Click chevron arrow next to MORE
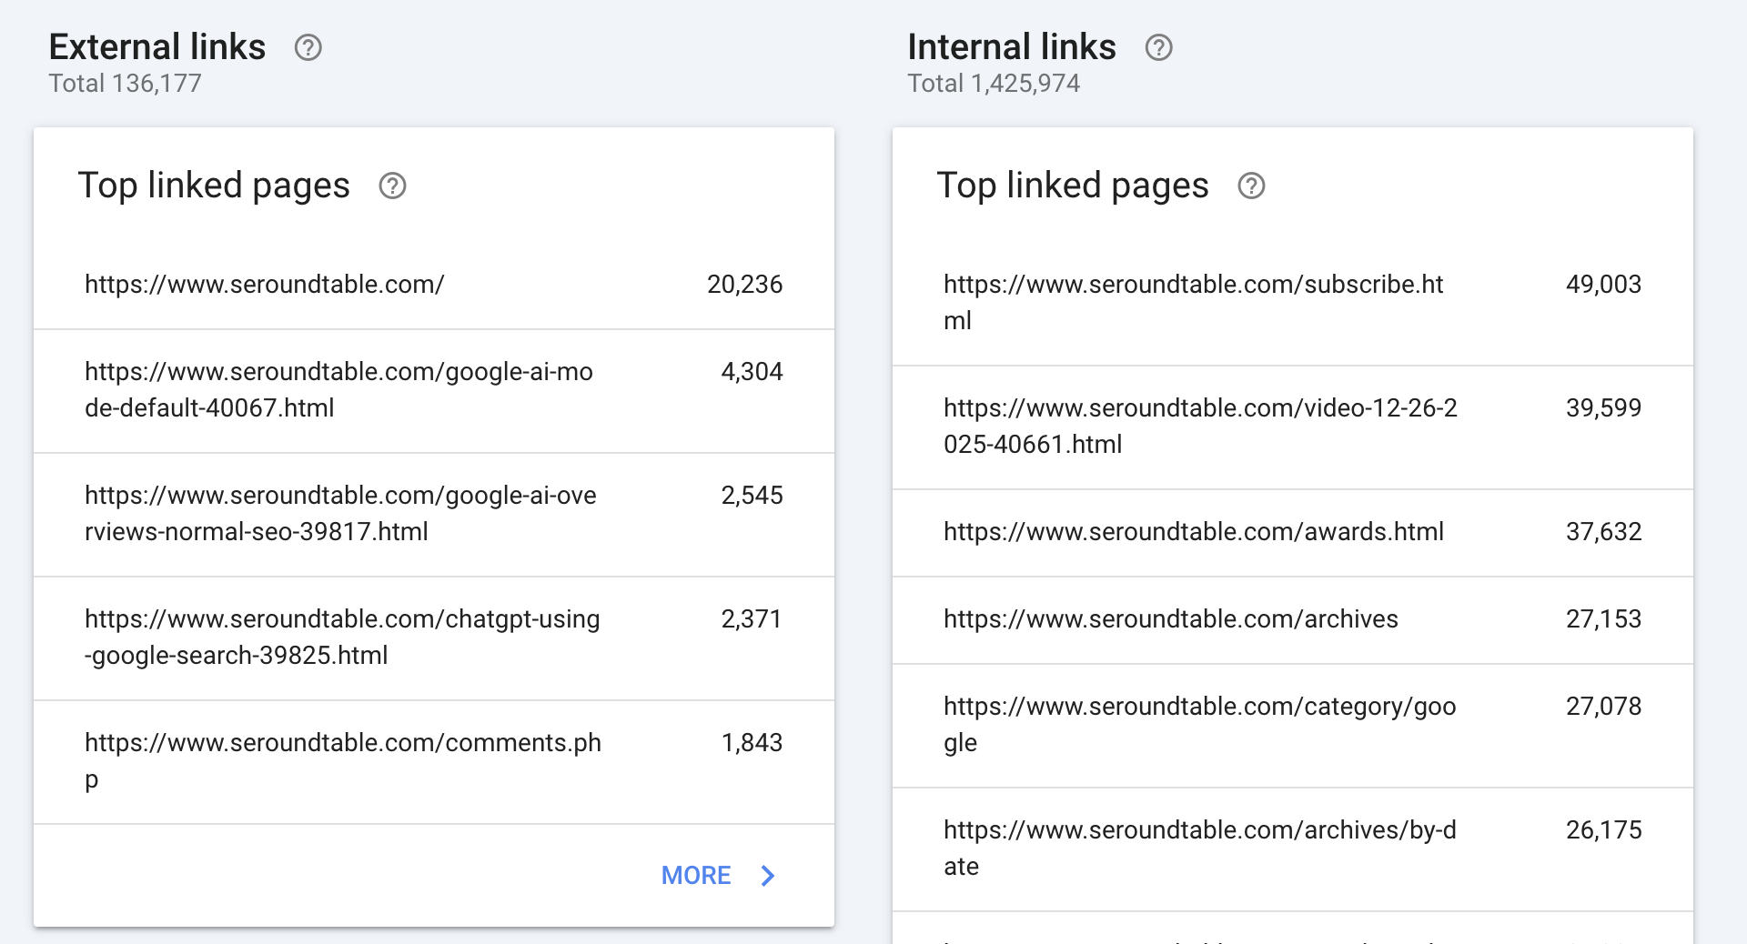The width and height of the screenshot is (1747, 944). 768,876
